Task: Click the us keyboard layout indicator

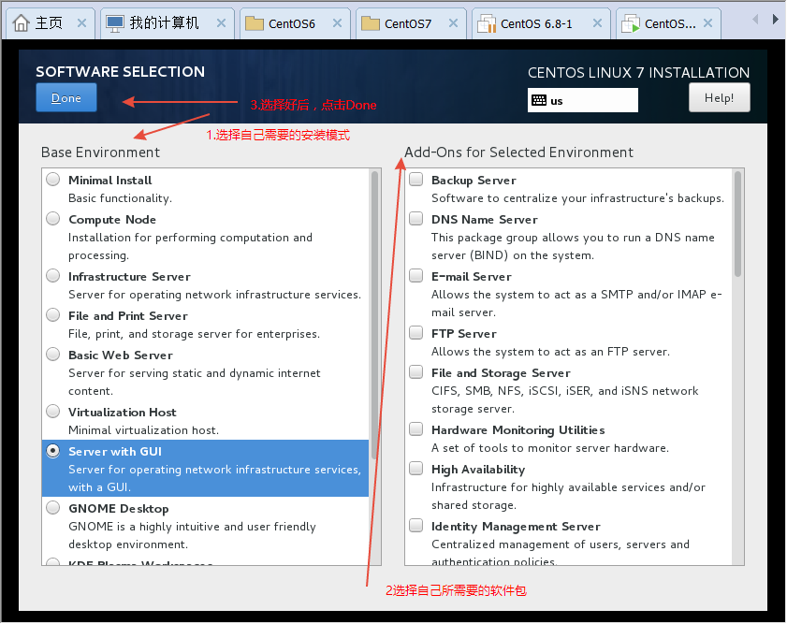Action: point(582,100)
